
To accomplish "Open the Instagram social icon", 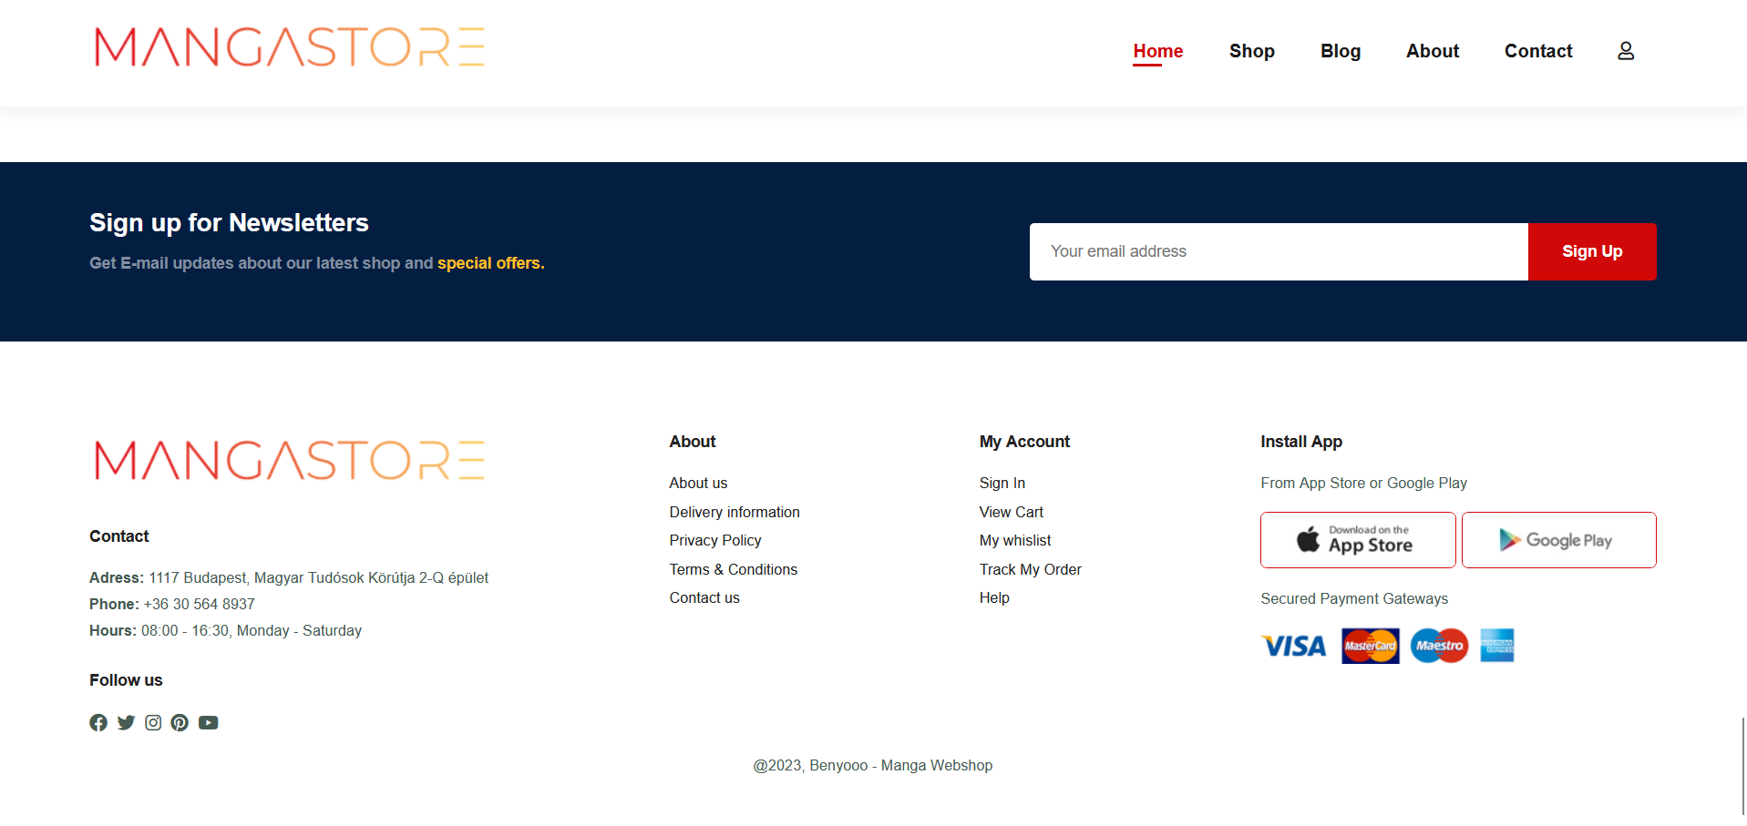I will tap(153, 722).
